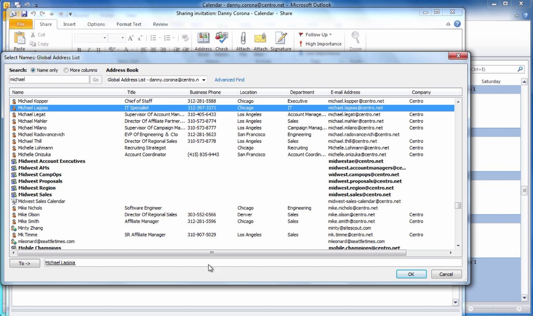The height and width of the screenshot is (316, 533).
Task: Click the contact icon beside Minty Zhang
Action: [x=14, y=228]
